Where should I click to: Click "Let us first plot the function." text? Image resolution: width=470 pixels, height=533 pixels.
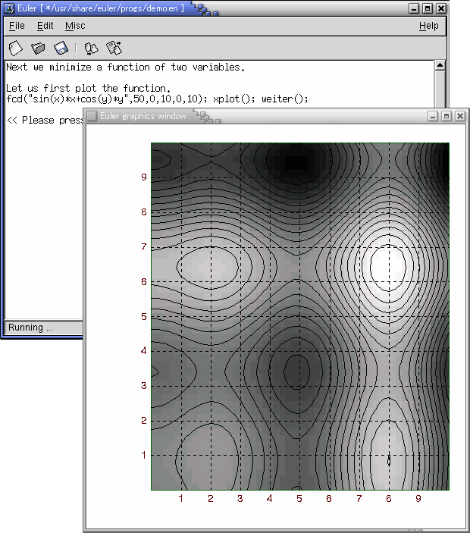pyautogui.click(x=89, y=89)
